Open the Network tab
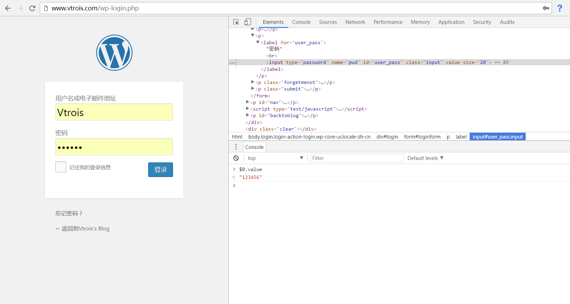The height and width of the screenshot is (304, 570). (355, 22)
